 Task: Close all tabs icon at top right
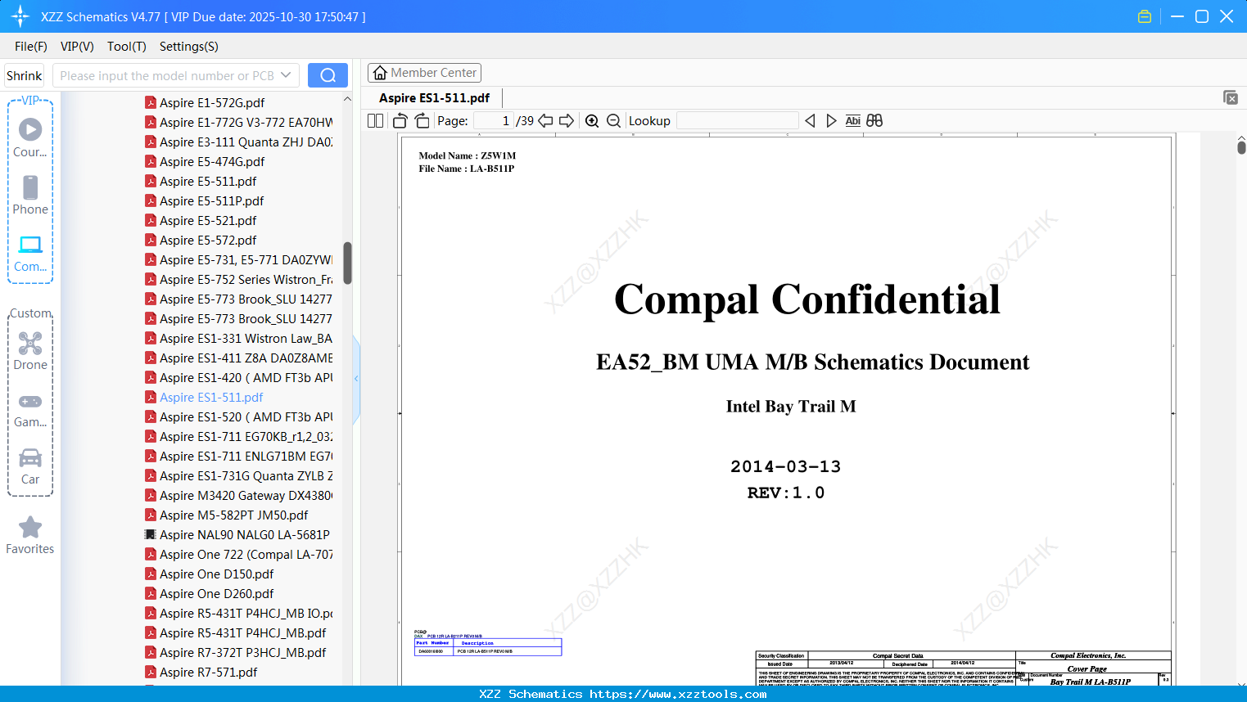[1230, 97]
